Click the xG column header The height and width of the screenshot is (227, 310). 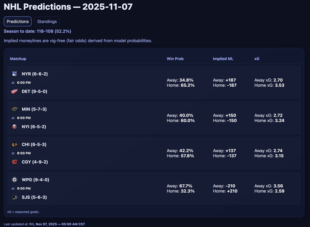click(257, 59)
